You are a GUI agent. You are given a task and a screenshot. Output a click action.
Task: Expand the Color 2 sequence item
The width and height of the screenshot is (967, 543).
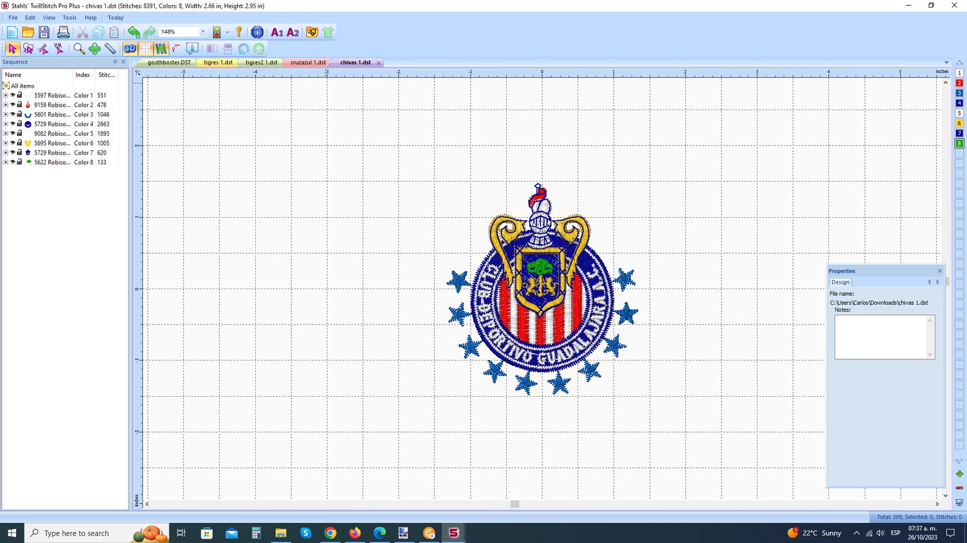[x=6, y=105]
